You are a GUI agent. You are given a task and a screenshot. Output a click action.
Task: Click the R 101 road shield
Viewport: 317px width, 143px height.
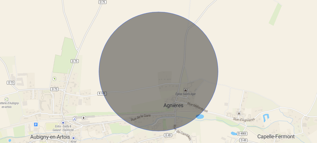(x=102, y=93)
